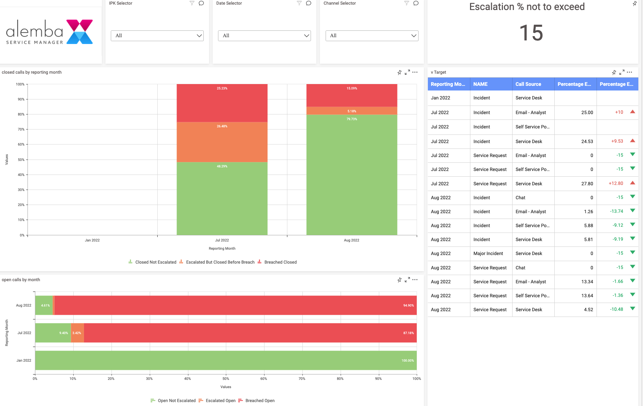This screenshot has height=406, width=643.
Task: Sort table by Call Source column header
Action: coord(528,84)
